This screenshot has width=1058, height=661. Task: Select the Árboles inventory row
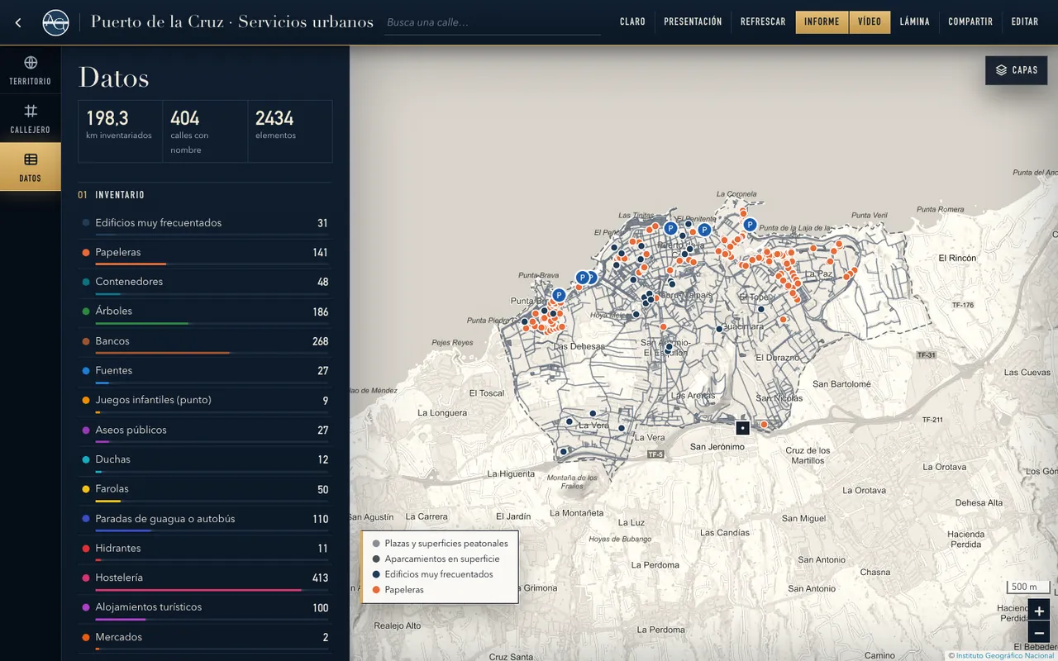click(x=205, y=311)
